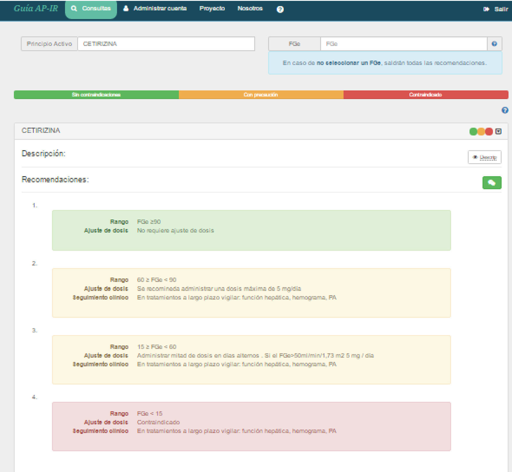
Task: Click the FGe field help icon
Action: point(494,44)
